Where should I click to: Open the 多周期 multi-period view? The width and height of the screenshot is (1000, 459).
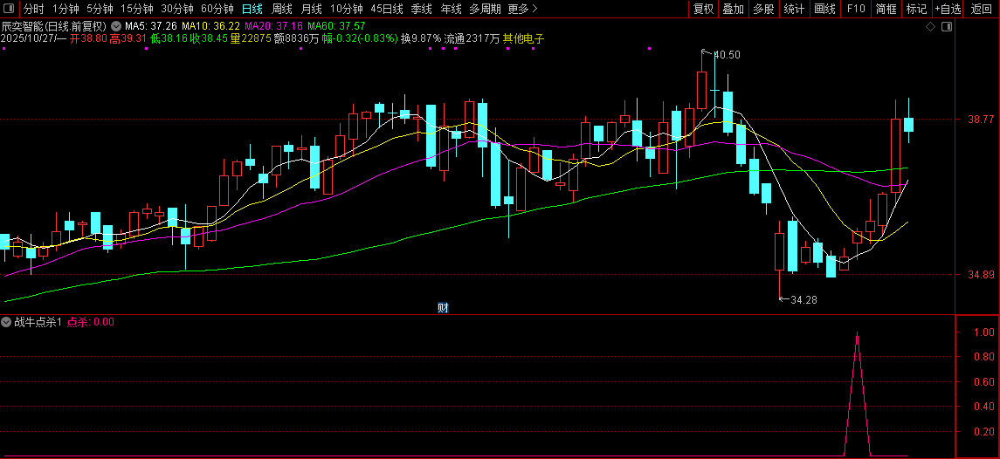tap(485, 9)
